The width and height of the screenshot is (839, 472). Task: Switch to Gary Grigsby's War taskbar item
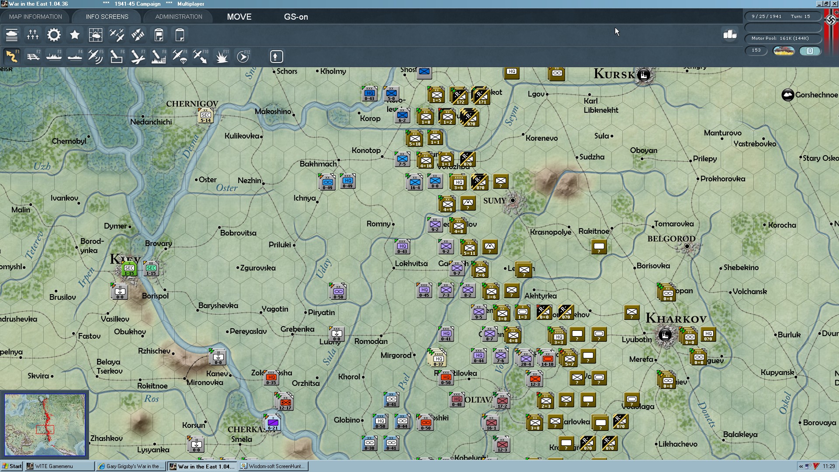pos(131,466)
